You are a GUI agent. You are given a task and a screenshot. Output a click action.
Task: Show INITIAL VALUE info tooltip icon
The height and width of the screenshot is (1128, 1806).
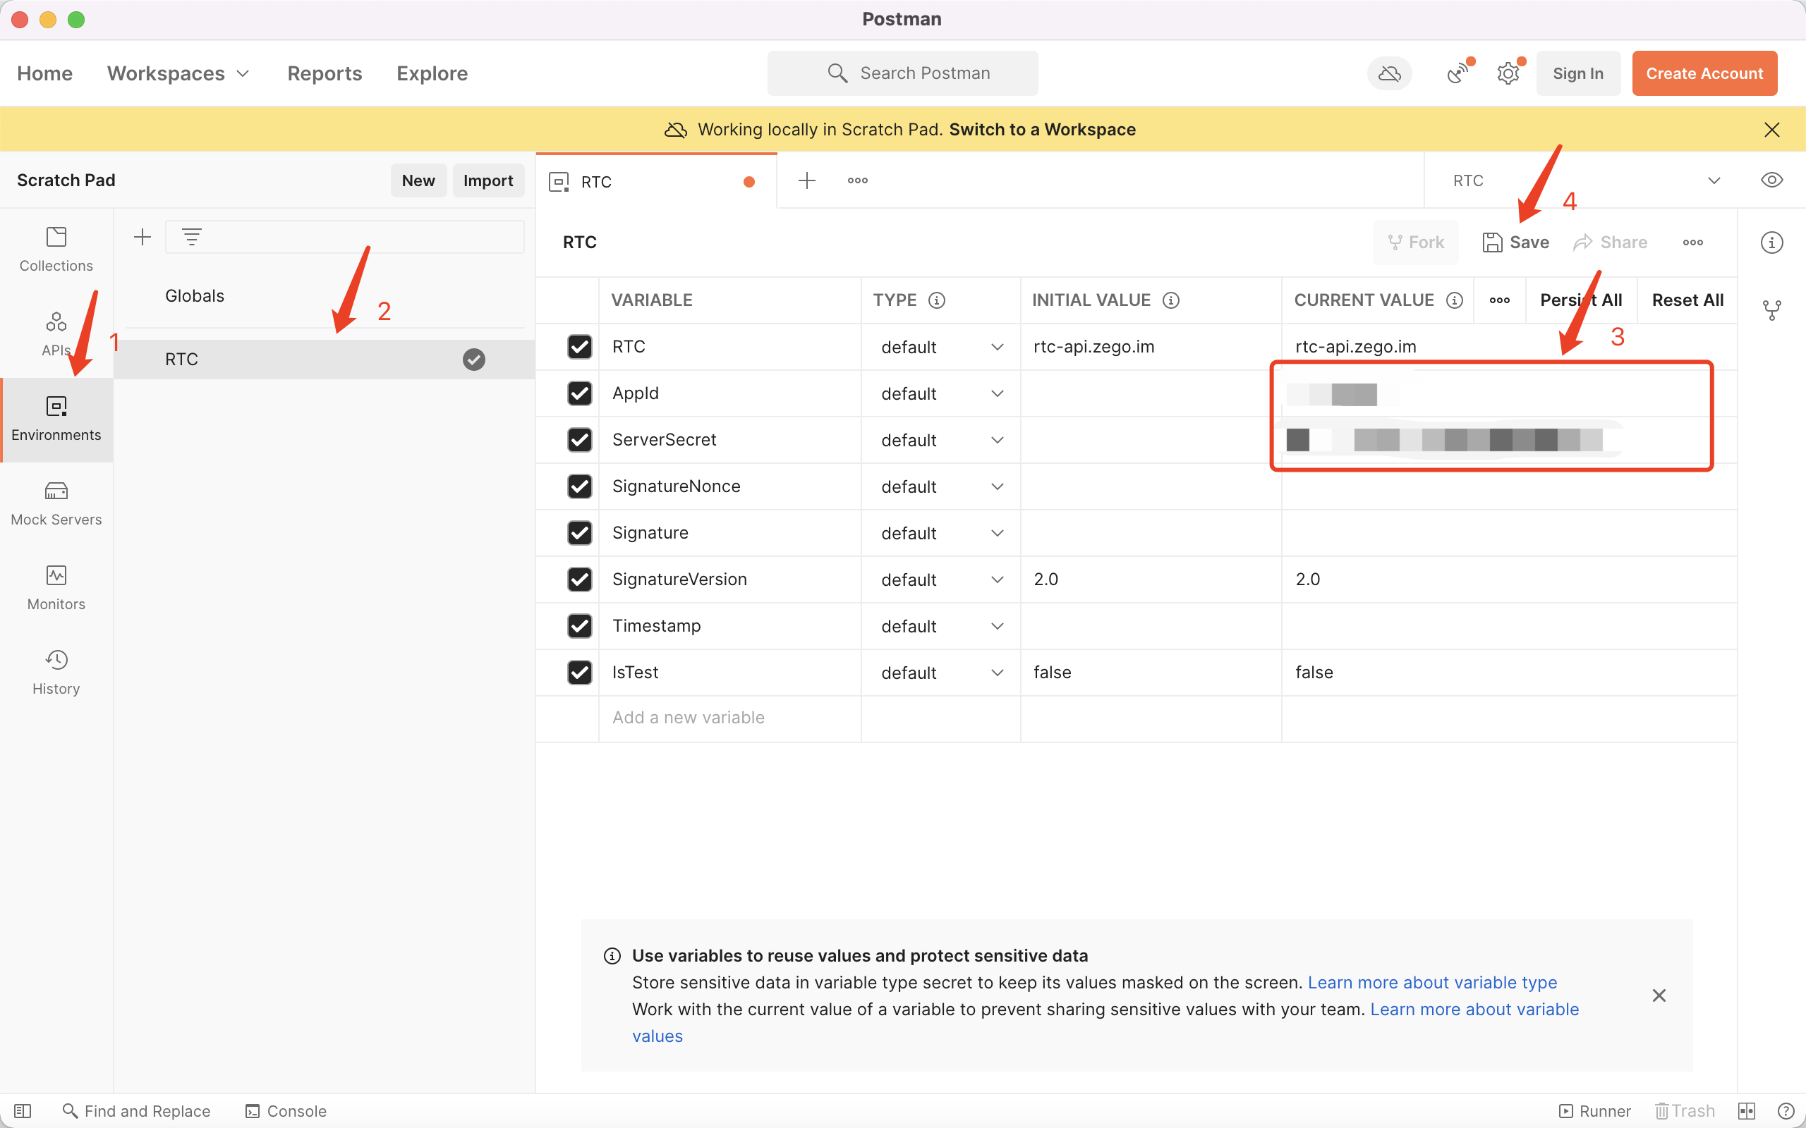(x=1171, y=300)
